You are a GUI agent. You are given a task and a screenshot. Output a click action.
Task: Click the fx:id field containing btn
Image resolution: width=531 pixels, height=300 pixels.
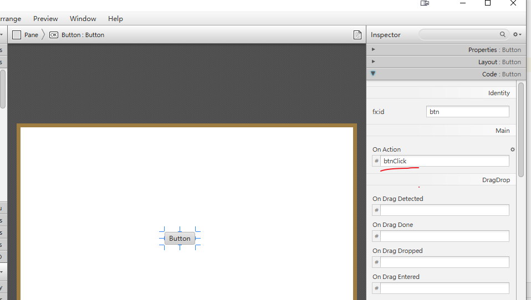[x=467, y=112]
